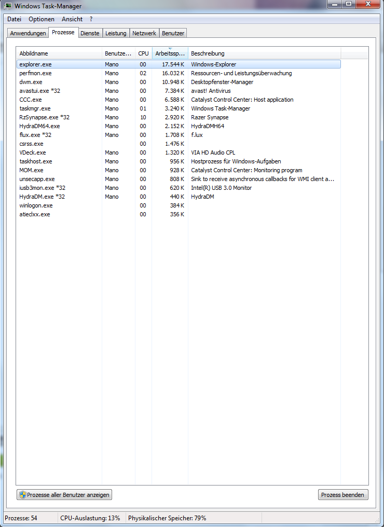This screenshot has width=384, height=527.
Task: Sort by Abbildname column header
Action: coord(59,53)
